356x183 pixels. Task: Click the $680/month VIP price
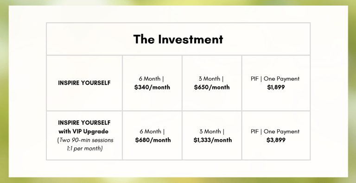point(153,140)
